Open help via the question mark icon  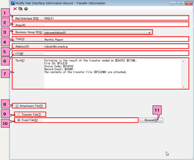point(26,9)
